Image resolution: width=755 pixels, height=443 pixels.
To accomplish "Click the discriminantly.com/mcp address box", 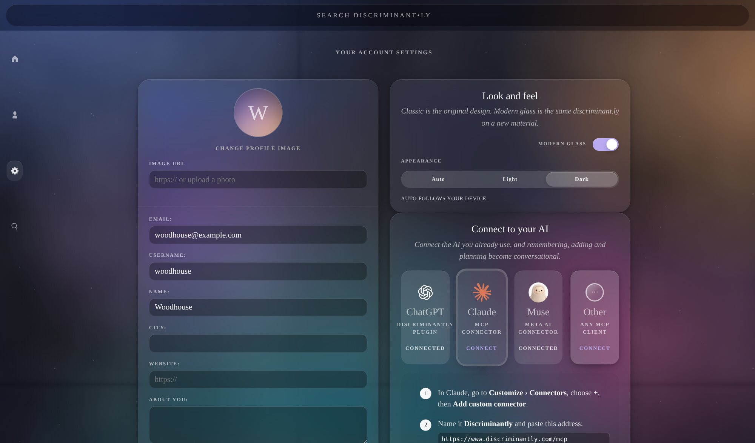I will [524, 438].
